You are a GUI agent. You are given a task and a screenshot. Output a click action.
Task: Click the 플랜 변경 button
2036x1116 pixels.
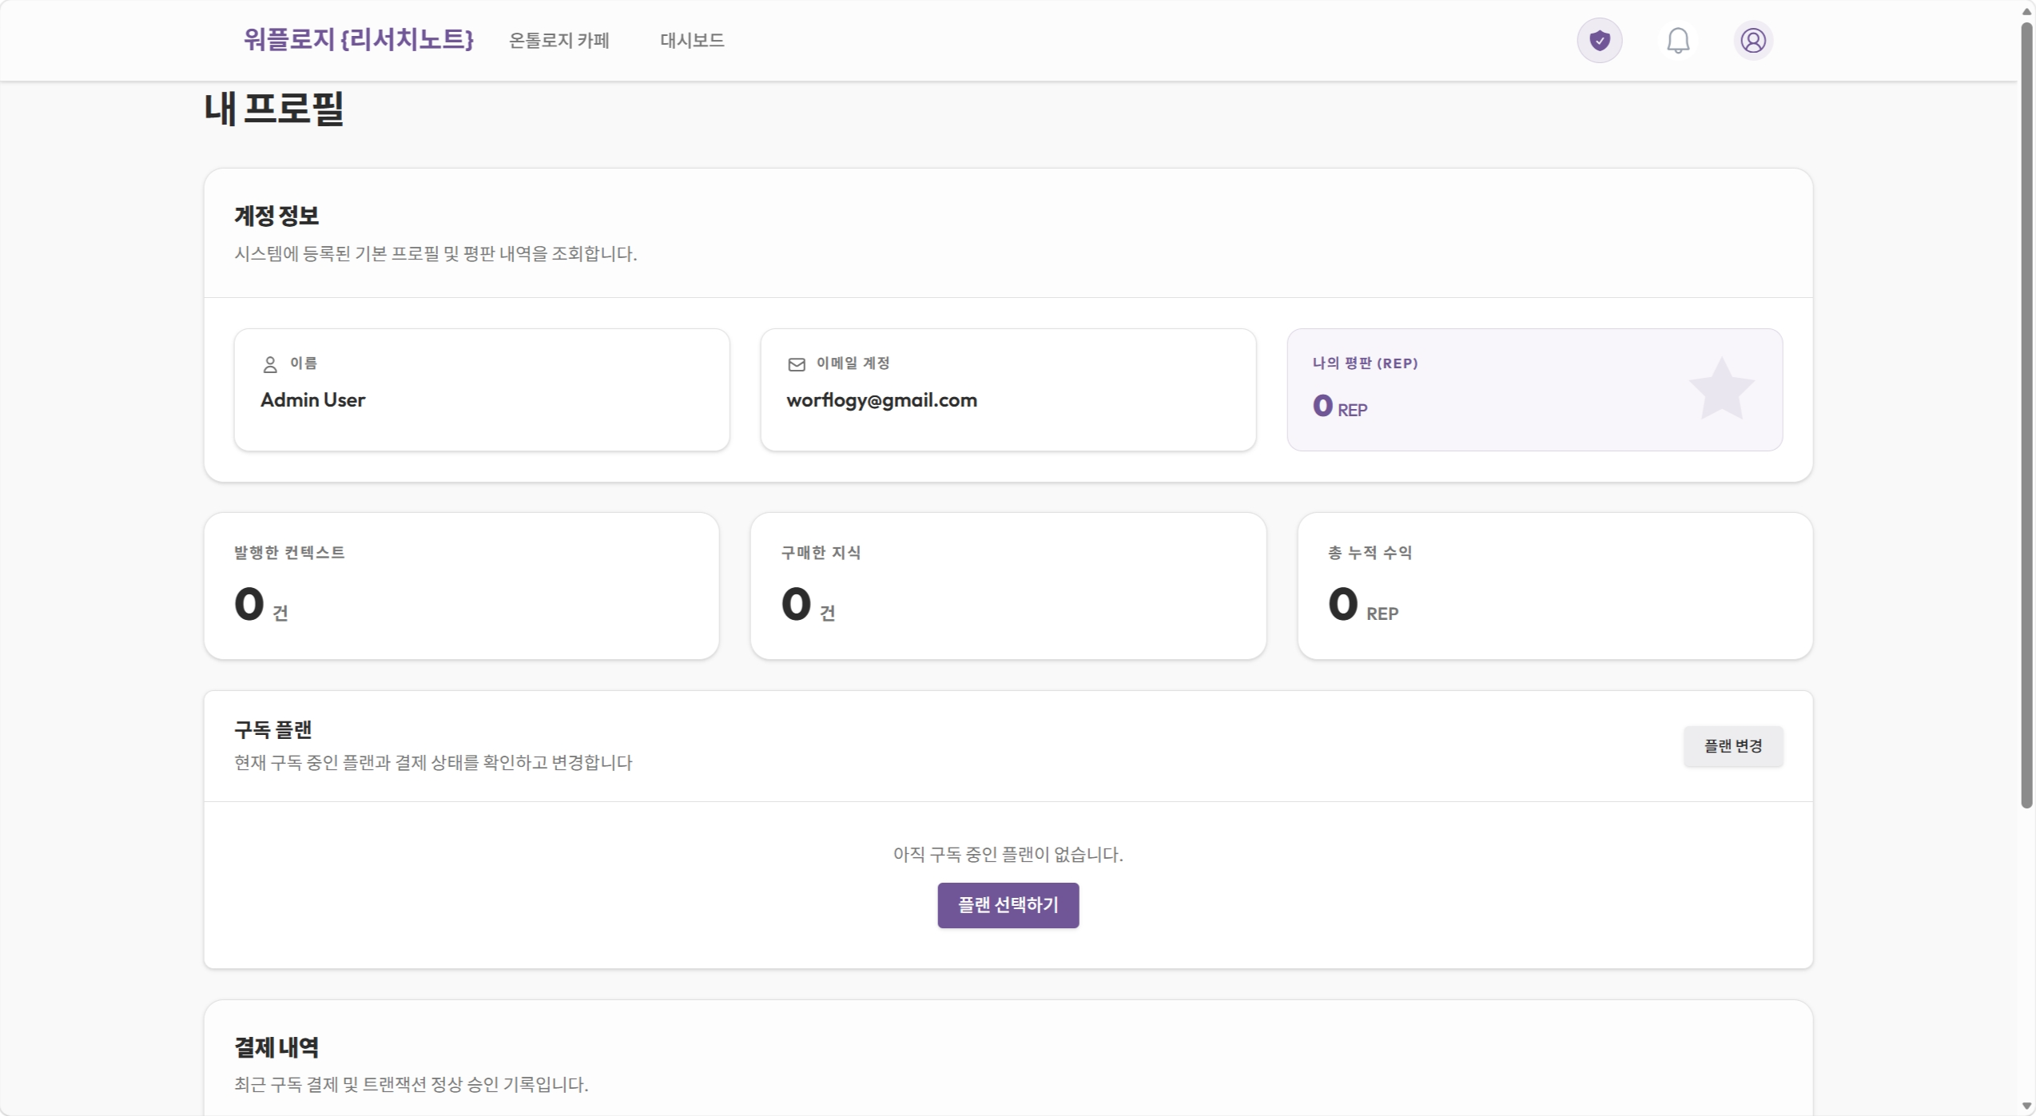[1732, 745]
